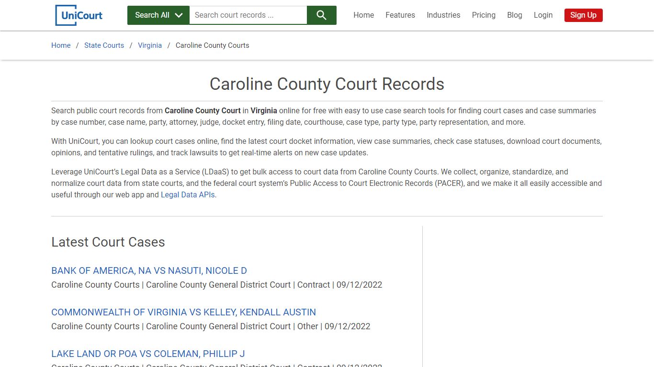Open the Search All dropdown
This screenshot has height=367, width=654.
[158, 15]
